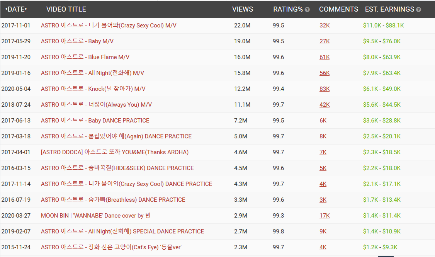This screenshot has width=435, height=257.
Task: Sort table by DATE column header
Action: click(16, 9)
